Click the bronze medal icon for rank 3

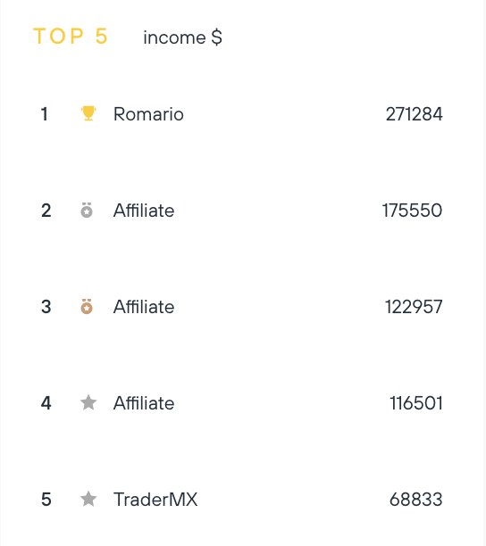[87, 306]
